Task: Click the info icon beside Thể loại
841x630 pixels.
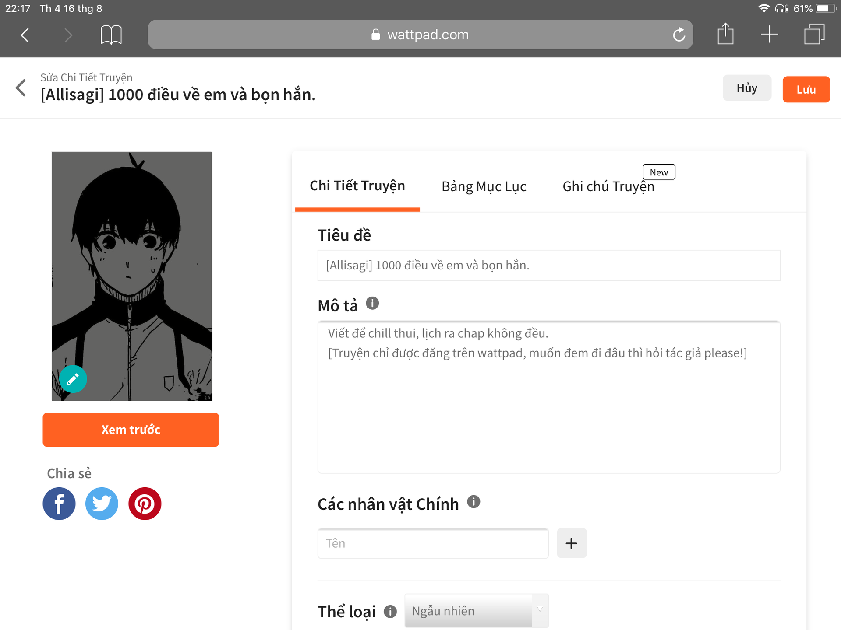Action: (390, 611)
